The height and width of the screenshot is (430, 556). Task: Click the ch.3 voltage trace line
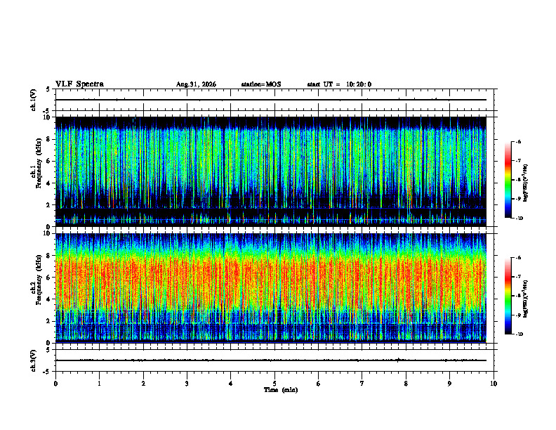[x=271, y=360]
